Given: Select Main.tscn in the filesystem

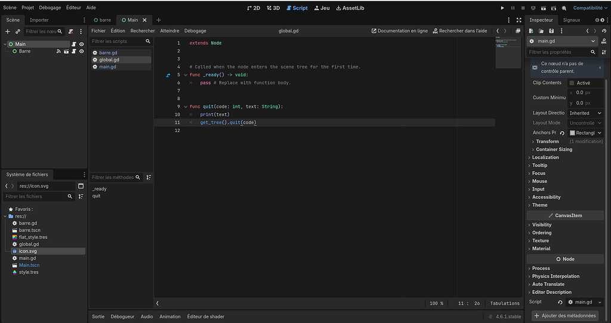Looking at the screenshot, I should [29, 265].
